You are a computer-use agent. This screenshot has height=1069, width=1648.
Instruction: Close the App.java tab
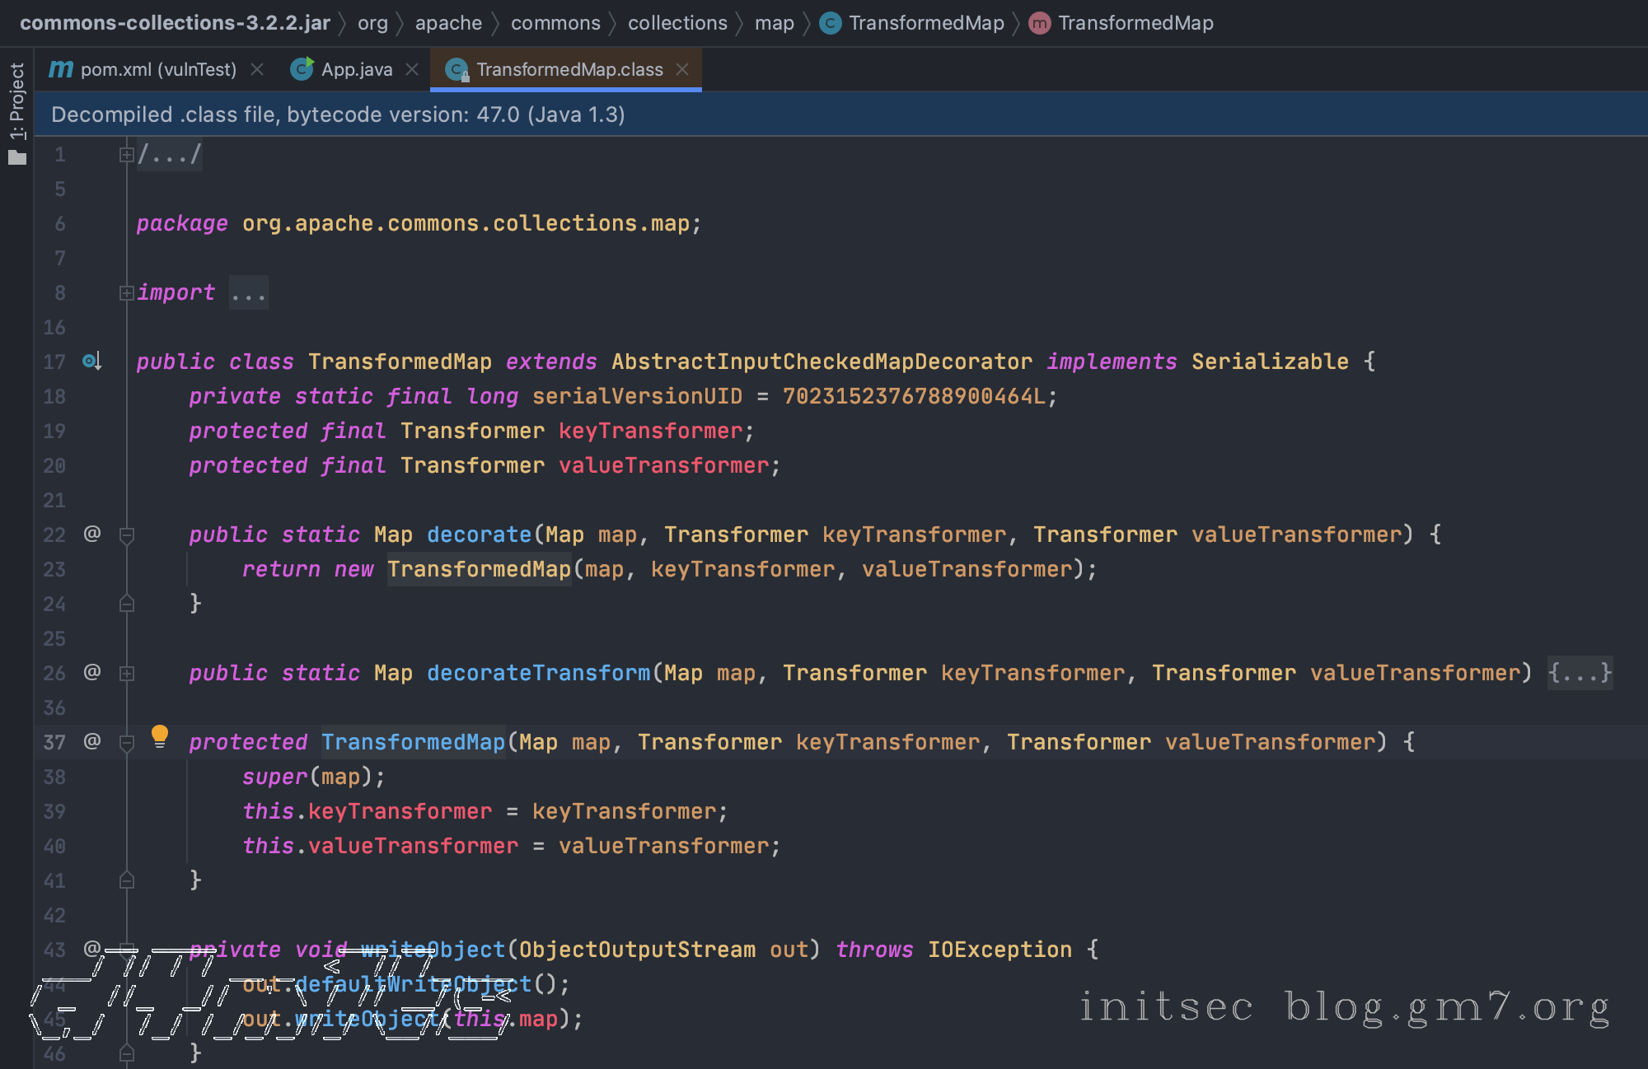click(x=413, y=69)
